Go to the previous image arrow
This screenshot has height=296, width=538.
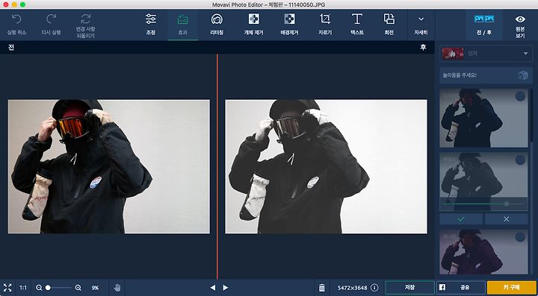pos(213,288)
